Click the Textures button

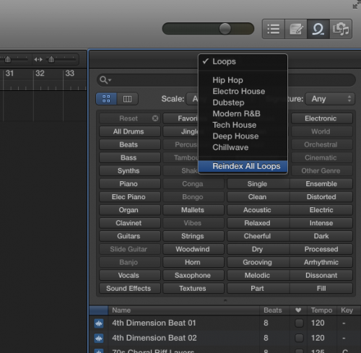click(193, 288)
